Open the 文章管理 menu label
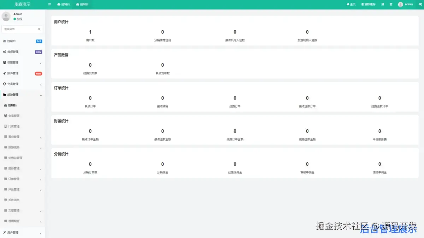This screenshot has height=238, width=424. pos(14,210)
